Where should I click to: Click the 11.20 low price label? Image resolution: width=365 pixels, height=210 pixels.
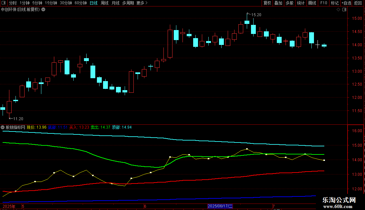coord(18,119)
